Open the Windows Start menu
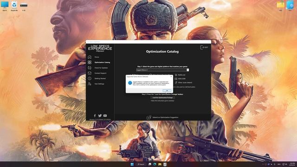This screenshot has height=167, width=297. [x=132, y=164]
